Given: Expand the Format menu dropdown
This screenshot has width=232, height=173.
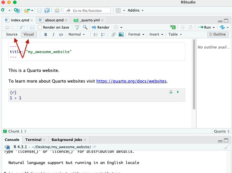Looking at the screenshot, I should [x=136, y=34].
